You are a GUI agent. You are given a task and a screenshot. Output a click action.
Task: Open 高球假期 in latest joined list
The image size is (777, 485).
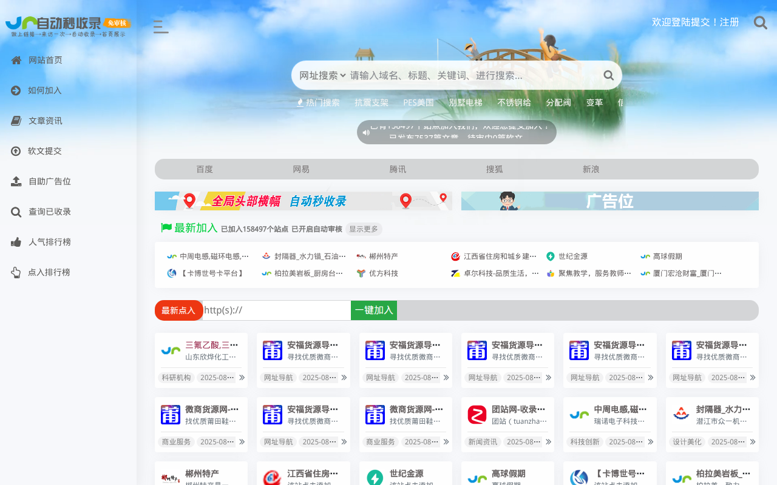(668, 256)
